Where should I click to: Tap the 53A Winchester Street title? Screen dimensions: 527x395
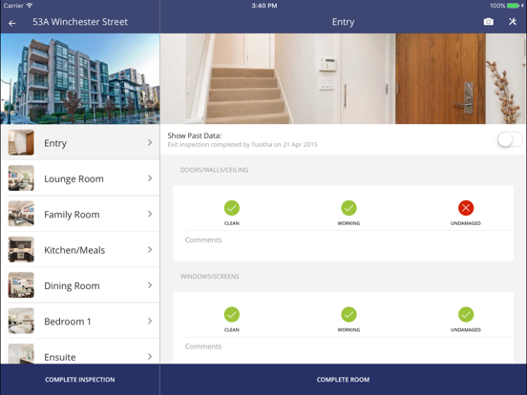[x=80, y=22]
